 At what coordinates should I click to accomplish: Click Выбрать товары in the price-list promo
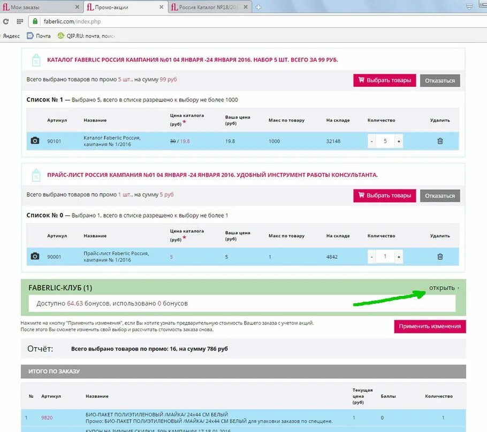[x=384, y=196]
